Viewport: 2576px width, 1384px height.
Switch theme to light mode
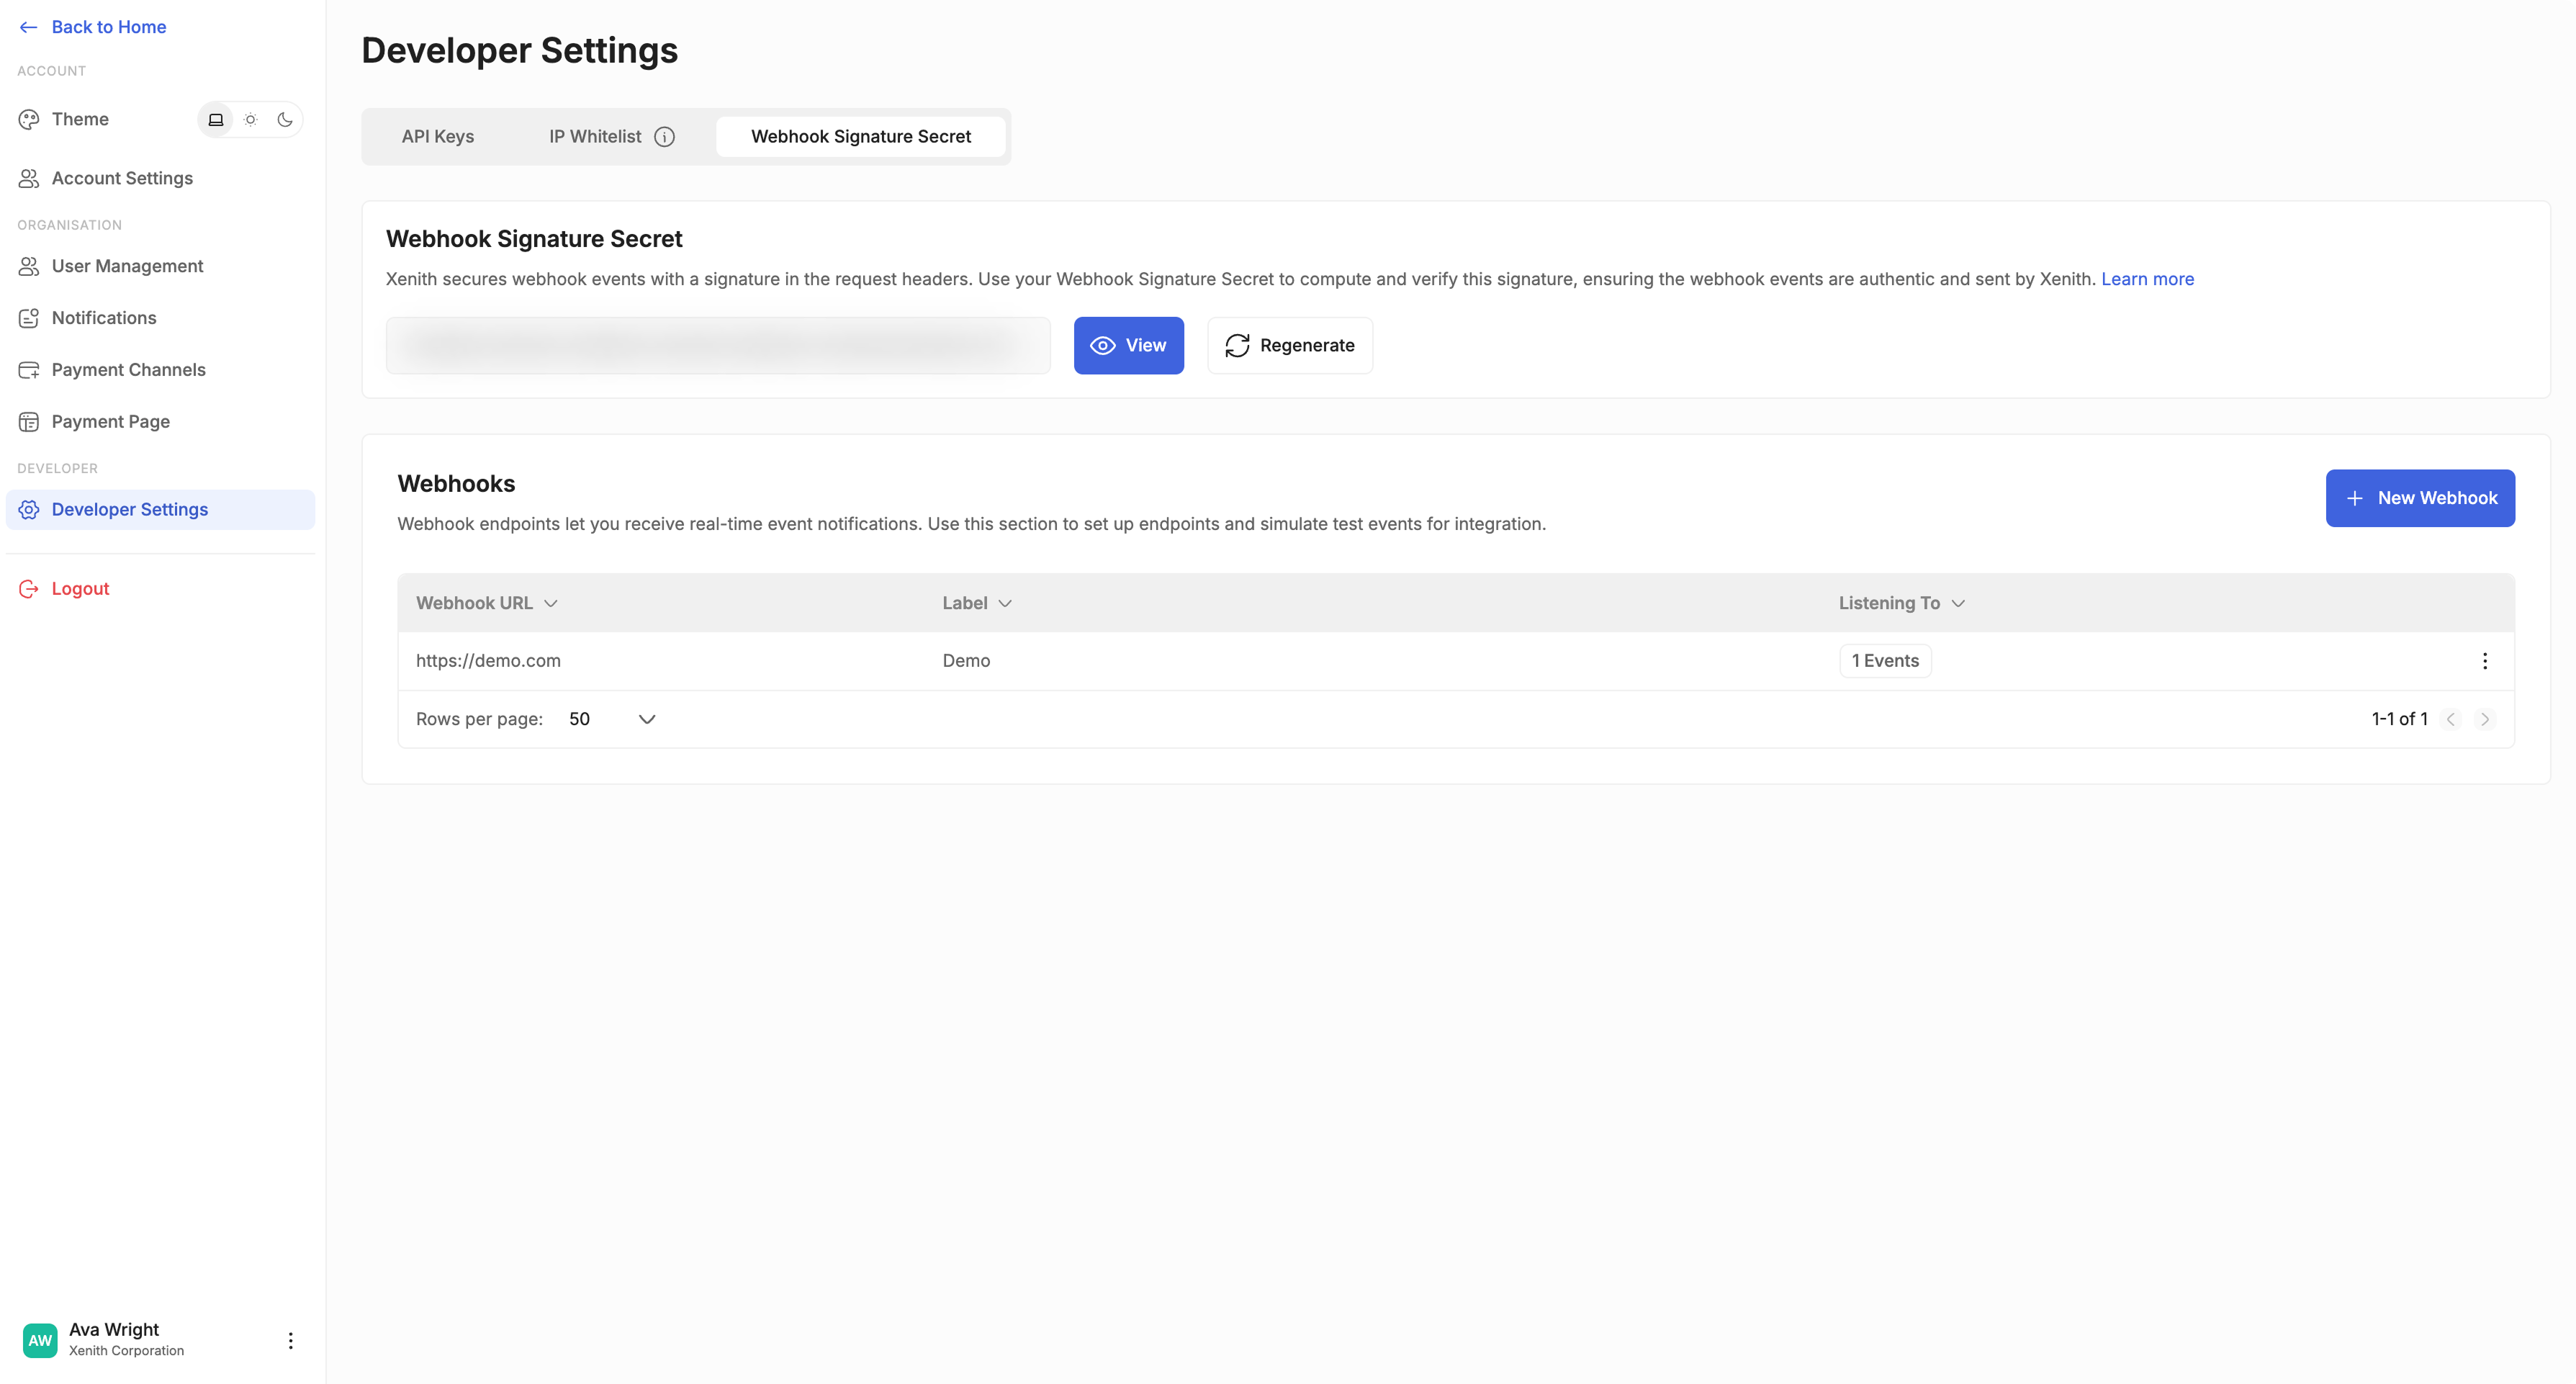(250, 120)
